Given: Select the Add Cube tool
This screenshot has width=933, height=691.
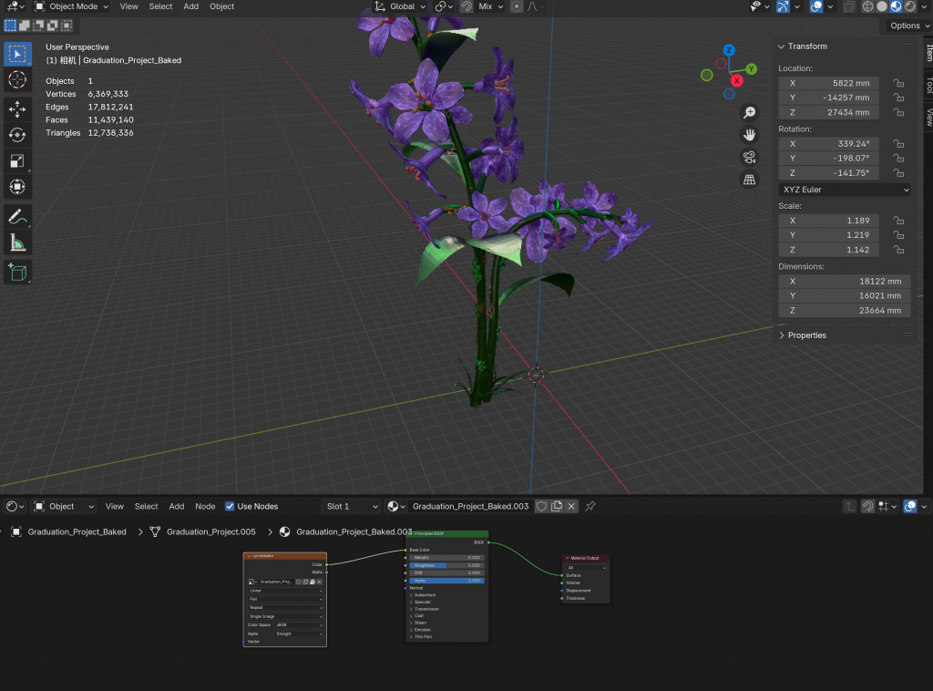Looking at the screenshot, I should click(17, 273).
